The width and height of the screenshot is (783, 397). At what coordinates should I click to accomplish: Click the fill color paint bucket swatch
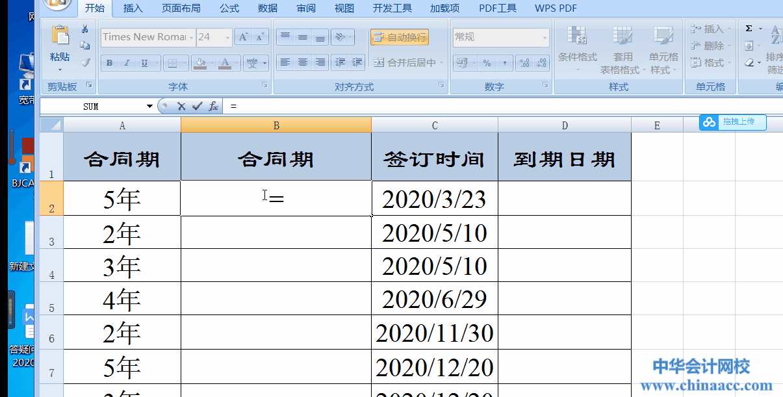click(x=200, y=63)
